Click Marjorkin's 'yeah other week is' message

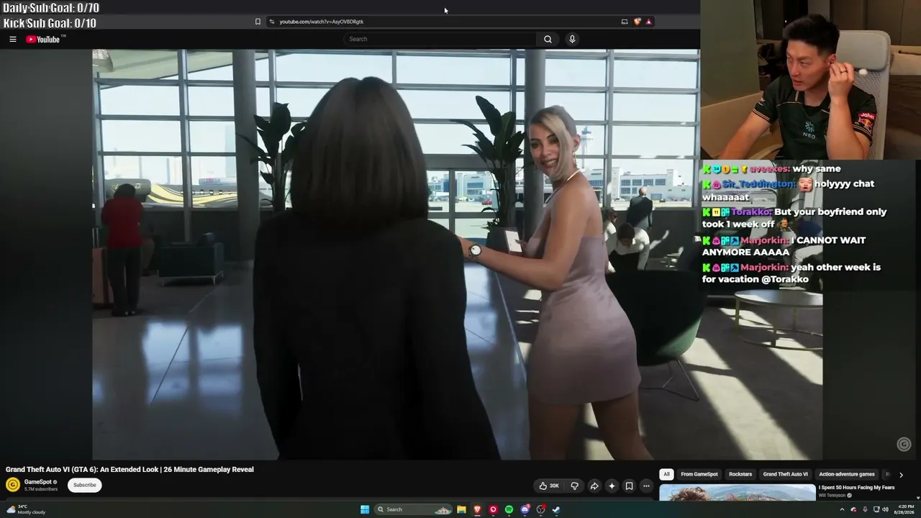tap(791, 273)
